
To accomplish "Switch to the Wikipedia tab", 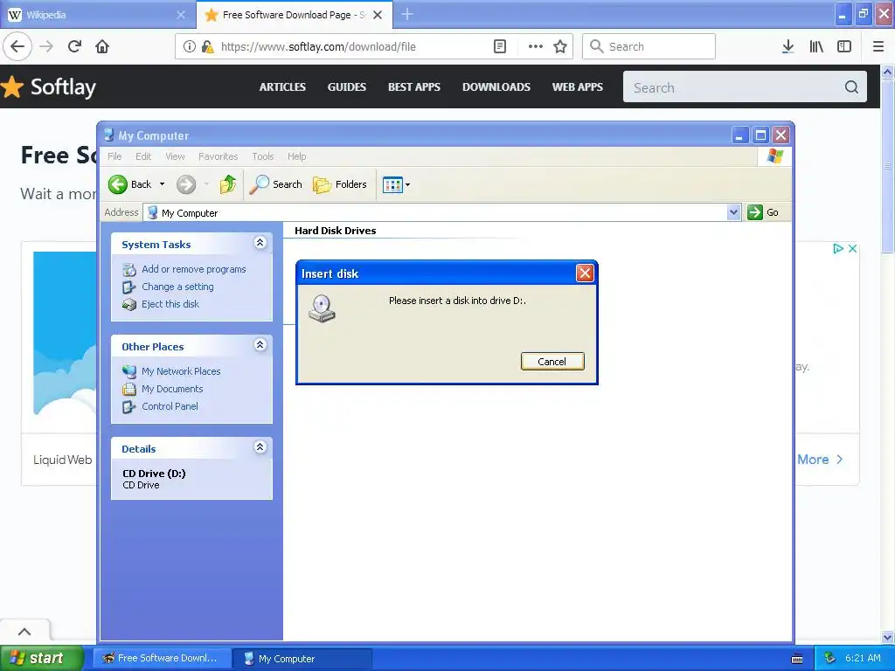I will coord(97,15).
